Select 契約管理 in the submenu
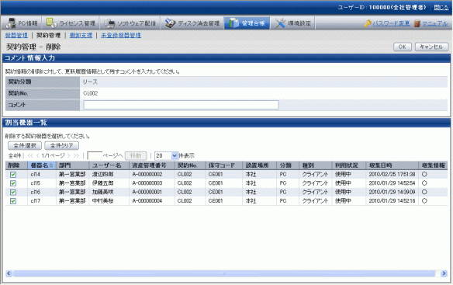The width and height of the screenshot is (453, 285). pos(49,35)
